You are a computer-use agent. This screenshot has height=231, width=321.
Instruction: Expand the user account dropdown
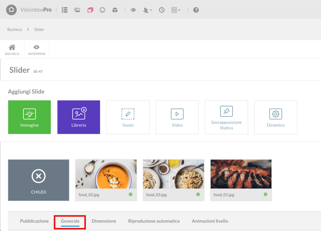pos(147,10)
